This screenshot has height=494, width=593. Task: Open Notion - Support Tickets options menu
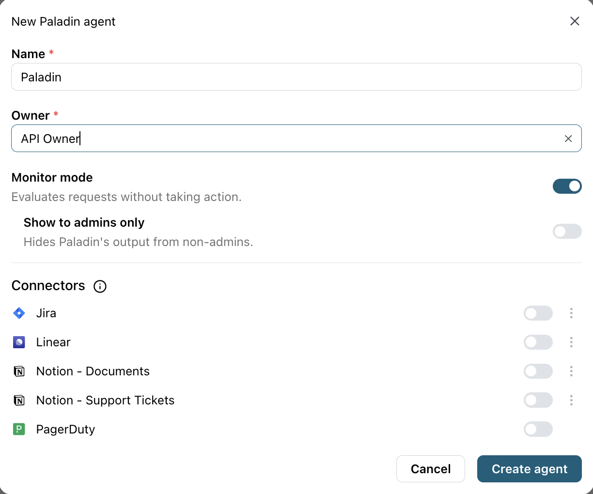click(571, 400)
